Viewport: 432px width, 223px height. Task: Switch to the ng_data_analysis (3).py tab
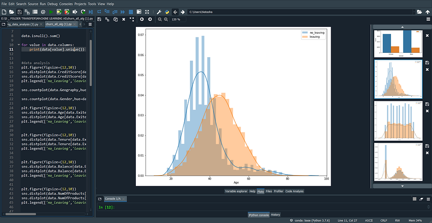pyautogui.click(x=22, y=24)
